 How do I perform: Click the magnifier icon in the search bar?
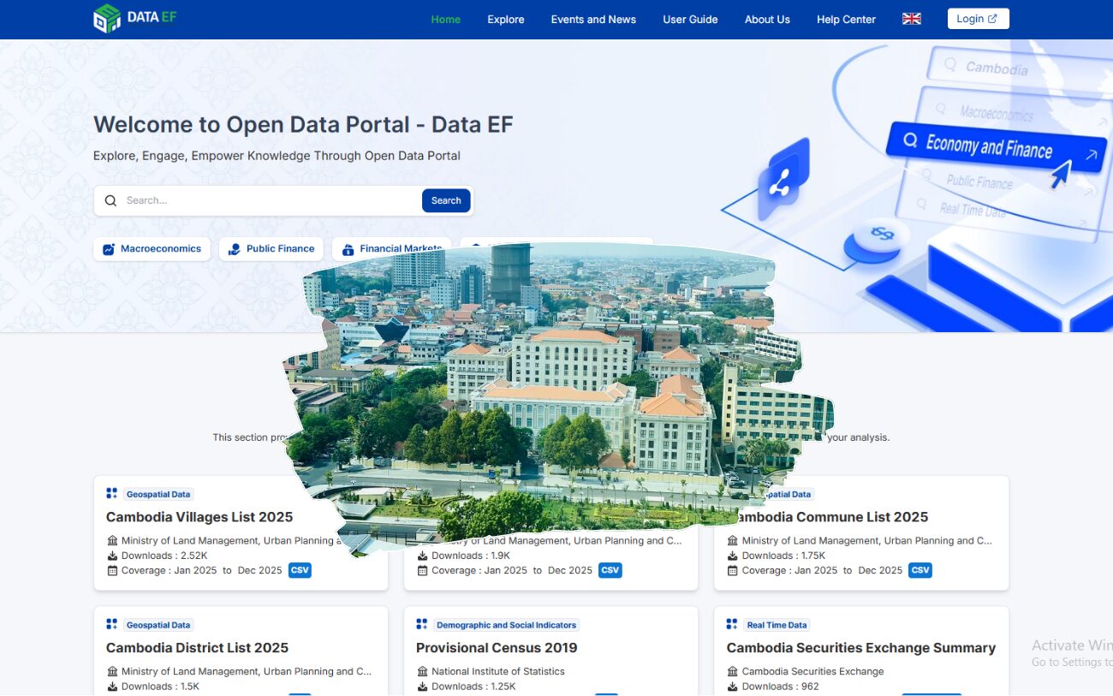pos(110,199)
